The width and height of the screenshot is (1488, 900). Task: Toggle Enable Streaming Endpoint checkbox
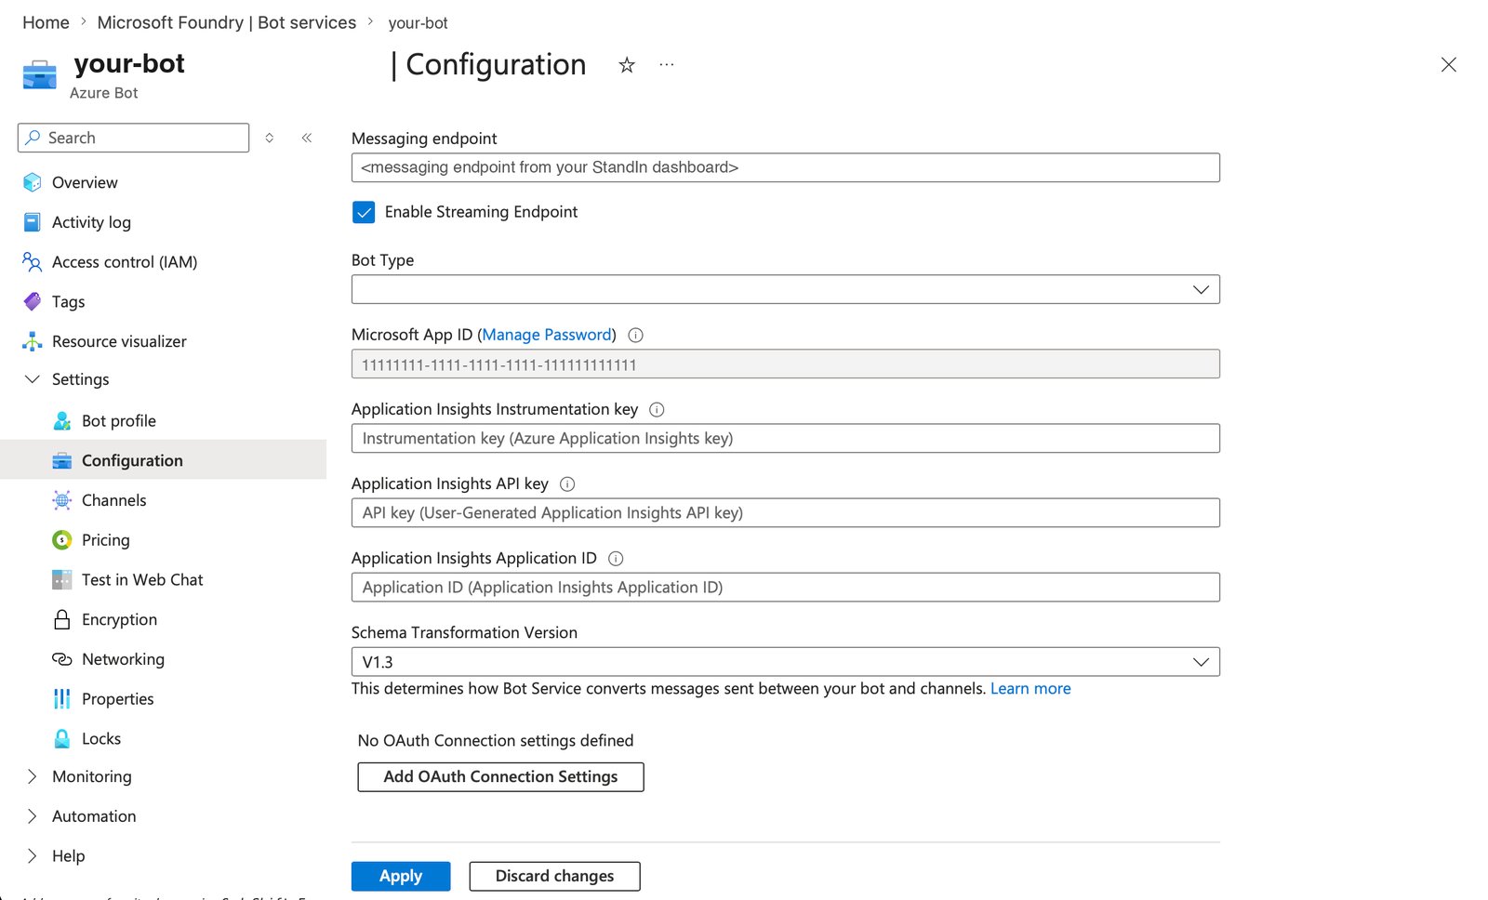coord(364,212)
